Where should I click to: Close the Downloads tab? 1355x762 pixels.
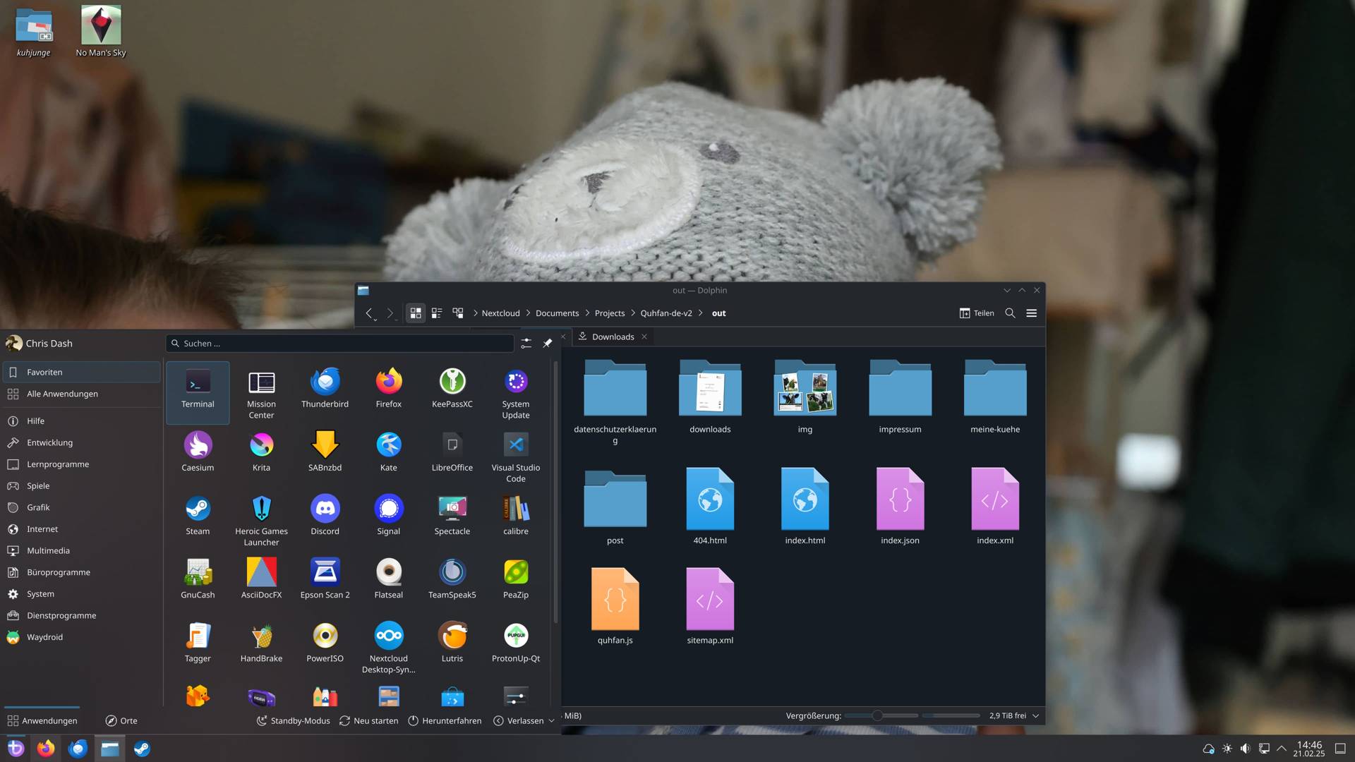(x=644, y=337)
